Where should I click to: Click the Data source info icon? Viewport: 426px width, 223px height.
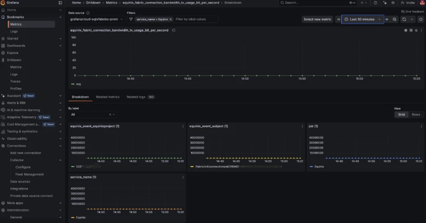[88, 13]
